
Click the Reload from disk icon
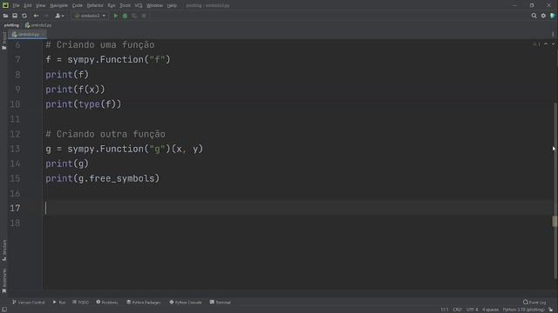click(24, 16)
